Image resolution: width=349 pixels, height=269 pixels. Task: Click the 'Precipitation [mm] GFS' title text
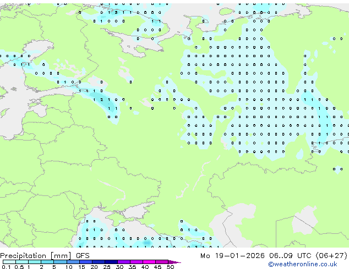click(45, 256)
